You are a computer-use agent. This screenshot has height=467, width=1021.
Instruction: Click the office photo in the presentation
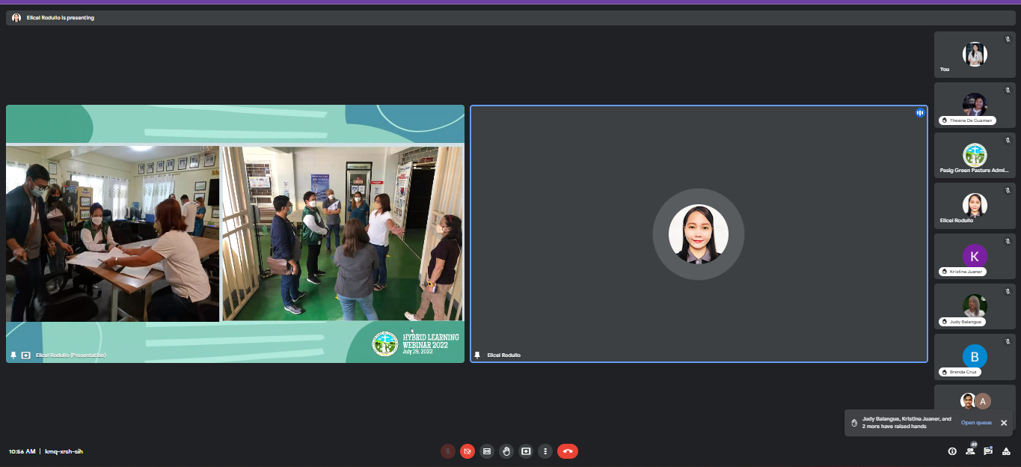[112, 233]
